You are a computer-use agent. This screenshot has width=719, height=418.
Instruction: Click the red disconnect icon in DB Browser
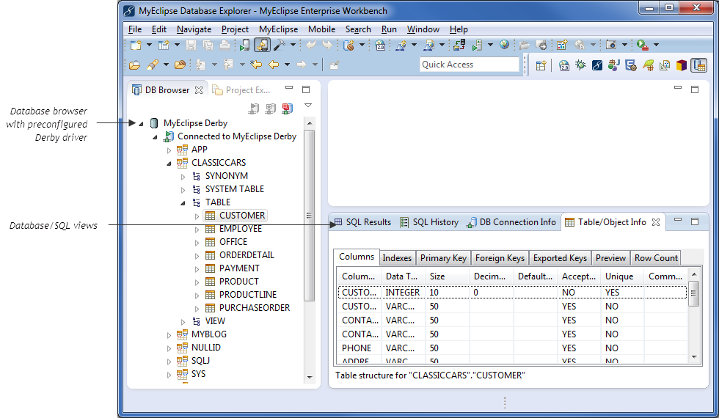[x=287, y=109]
